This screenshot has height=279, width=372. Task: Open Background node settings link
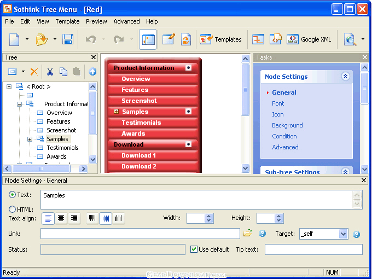tap(287, 125)
